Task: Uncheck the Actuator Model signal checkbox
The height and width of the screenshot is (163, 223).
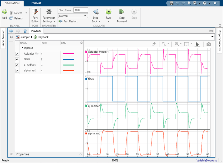Action: pyautogui.click(x=17, y=54)
